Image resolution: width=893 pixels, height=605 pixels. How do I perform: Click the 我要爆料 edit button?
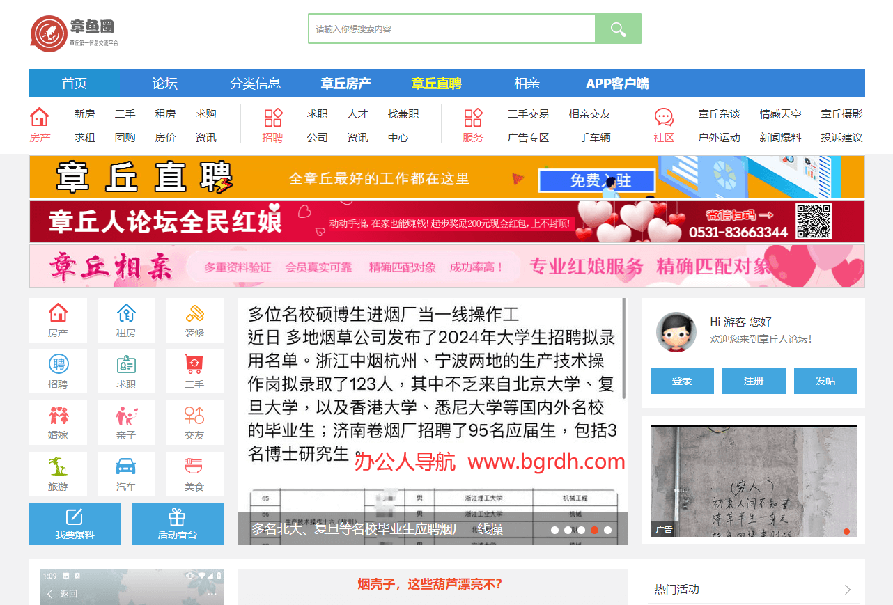tap(75, 524)
